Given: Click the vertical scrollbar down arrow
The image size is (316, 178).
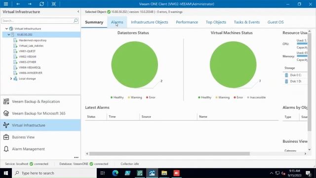Looking at the screenshot, I should (x=310, y=149).
